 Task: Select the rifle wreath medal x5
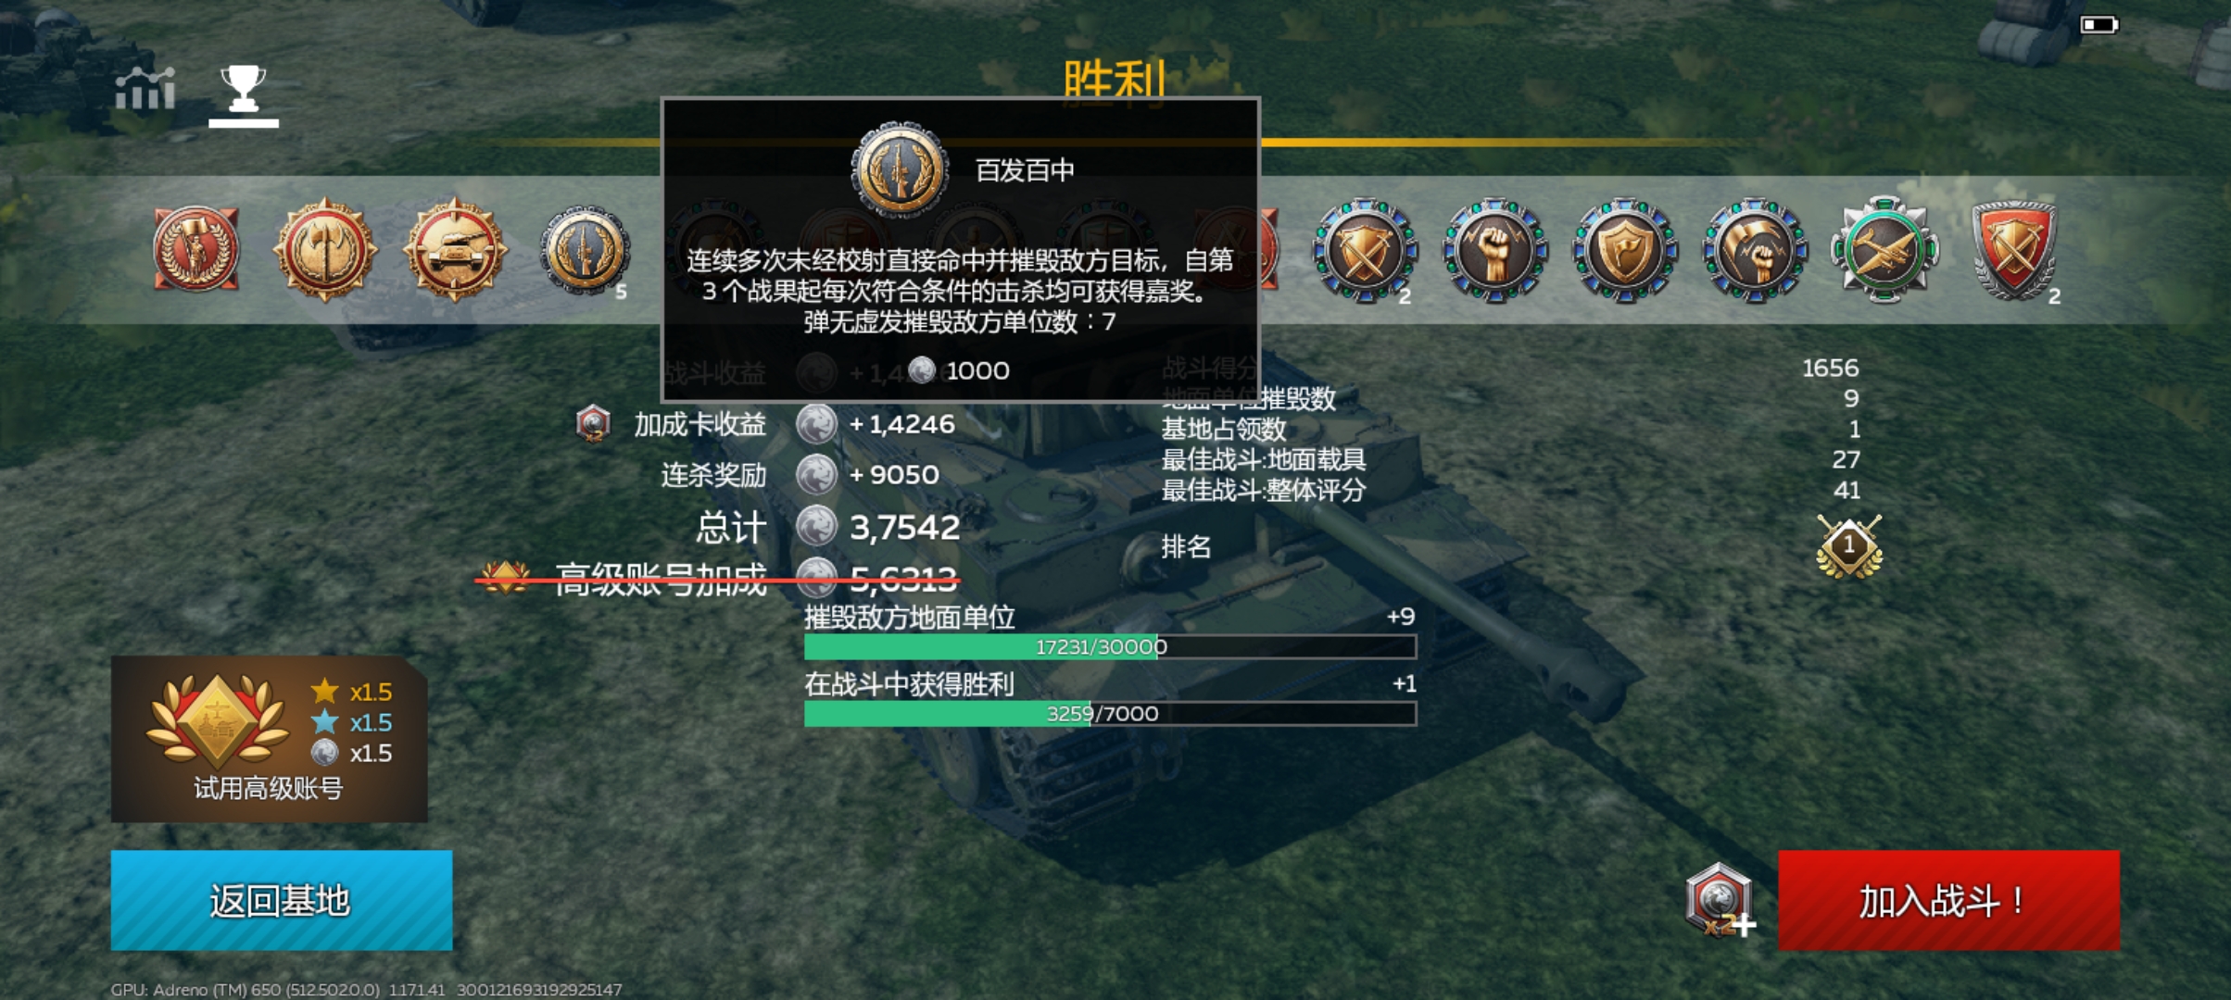click(x=585, y=250)
